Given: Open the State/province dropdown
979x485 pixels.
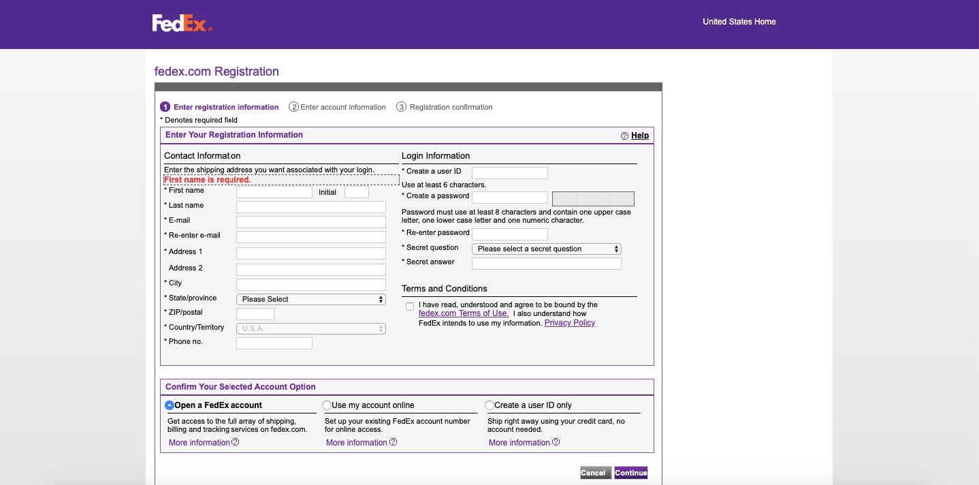Looking at the screenshot, I should pyautogui.click(x=310, y=299).
